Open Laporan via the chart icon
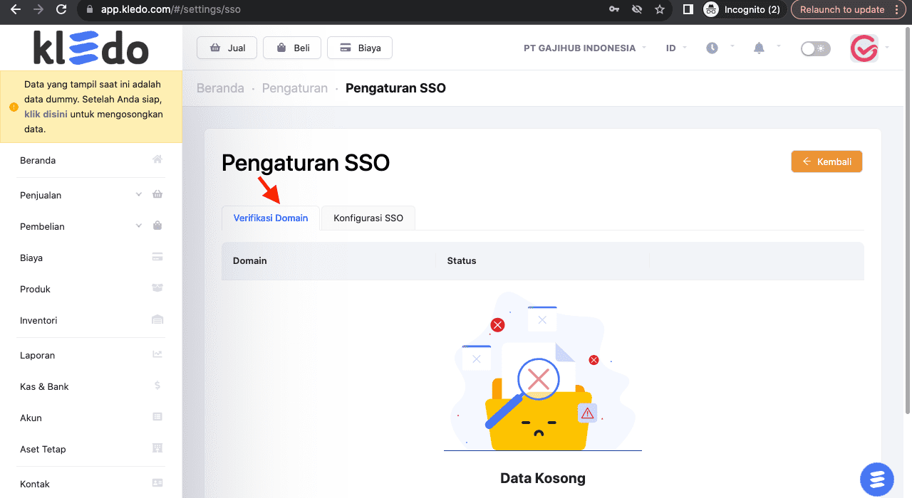 [157, 354]
